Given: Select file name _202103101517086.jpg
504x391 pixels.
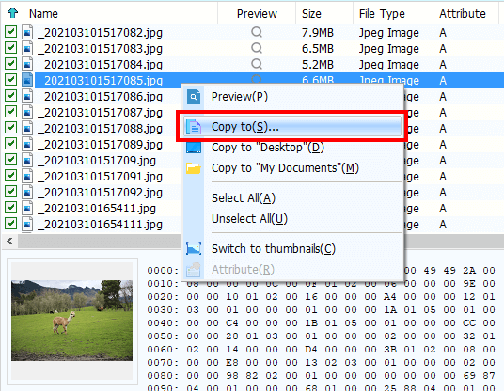Looking at the screenshot, I should pos(100,97).
